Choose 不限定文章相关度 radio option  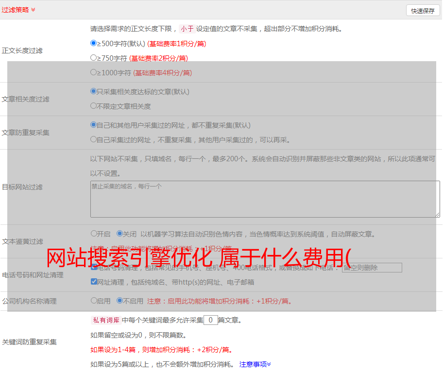click(94, 105)
